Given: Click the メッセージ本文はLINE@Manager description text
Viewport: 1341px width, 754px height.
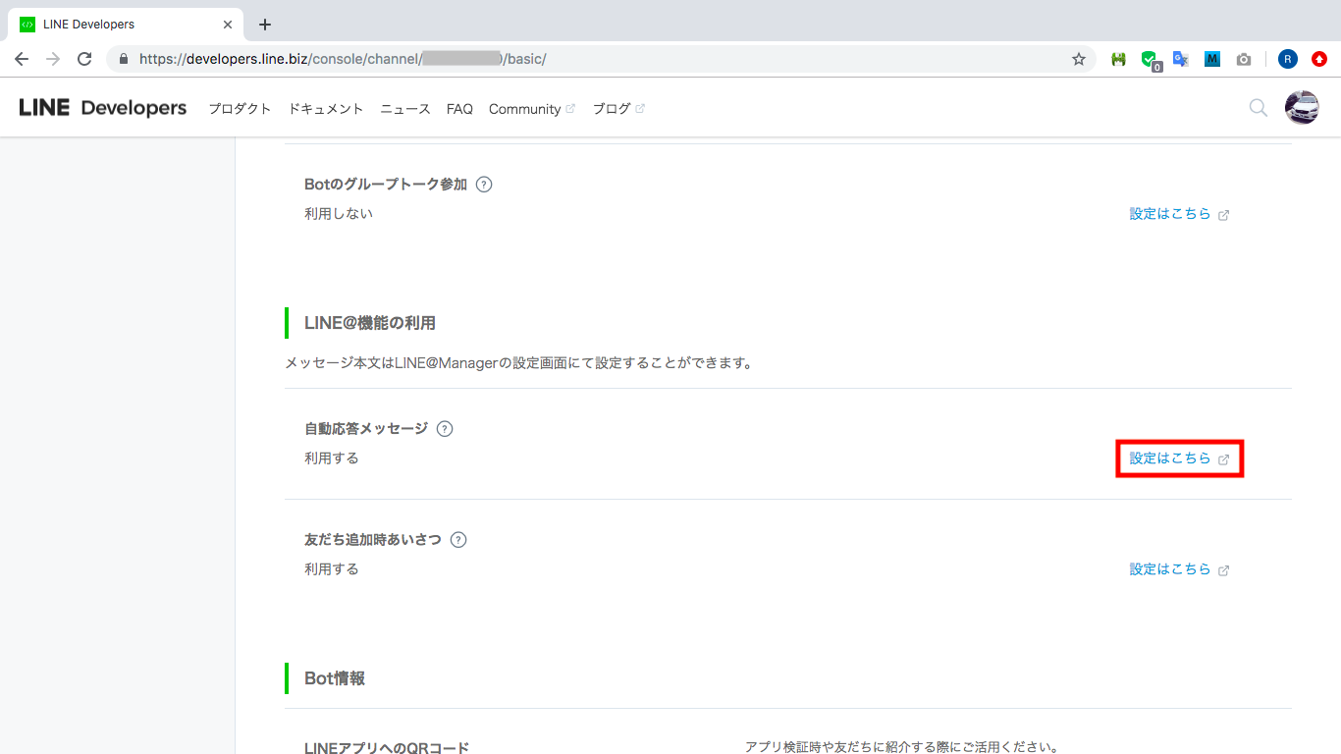Looking at the screenshot, I should pyautogui.click(x=519, y=363).
